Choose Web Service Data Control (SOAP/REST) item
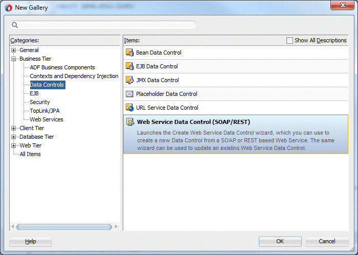Viewport: 358px width, 255px height. point(236,134)
